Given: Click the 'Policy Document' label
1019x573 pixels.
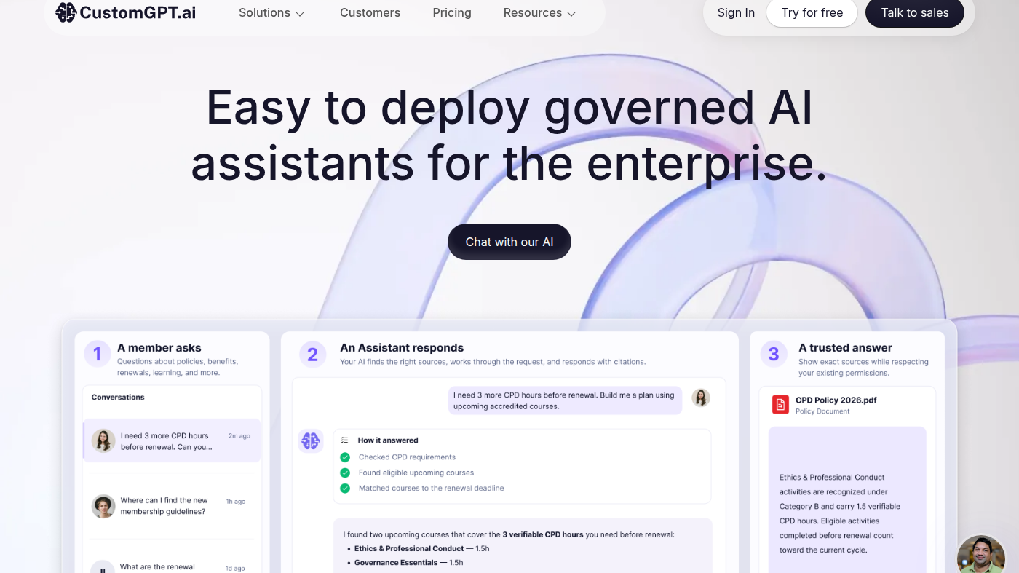Looking at the screenshot, I should [822, 411].
